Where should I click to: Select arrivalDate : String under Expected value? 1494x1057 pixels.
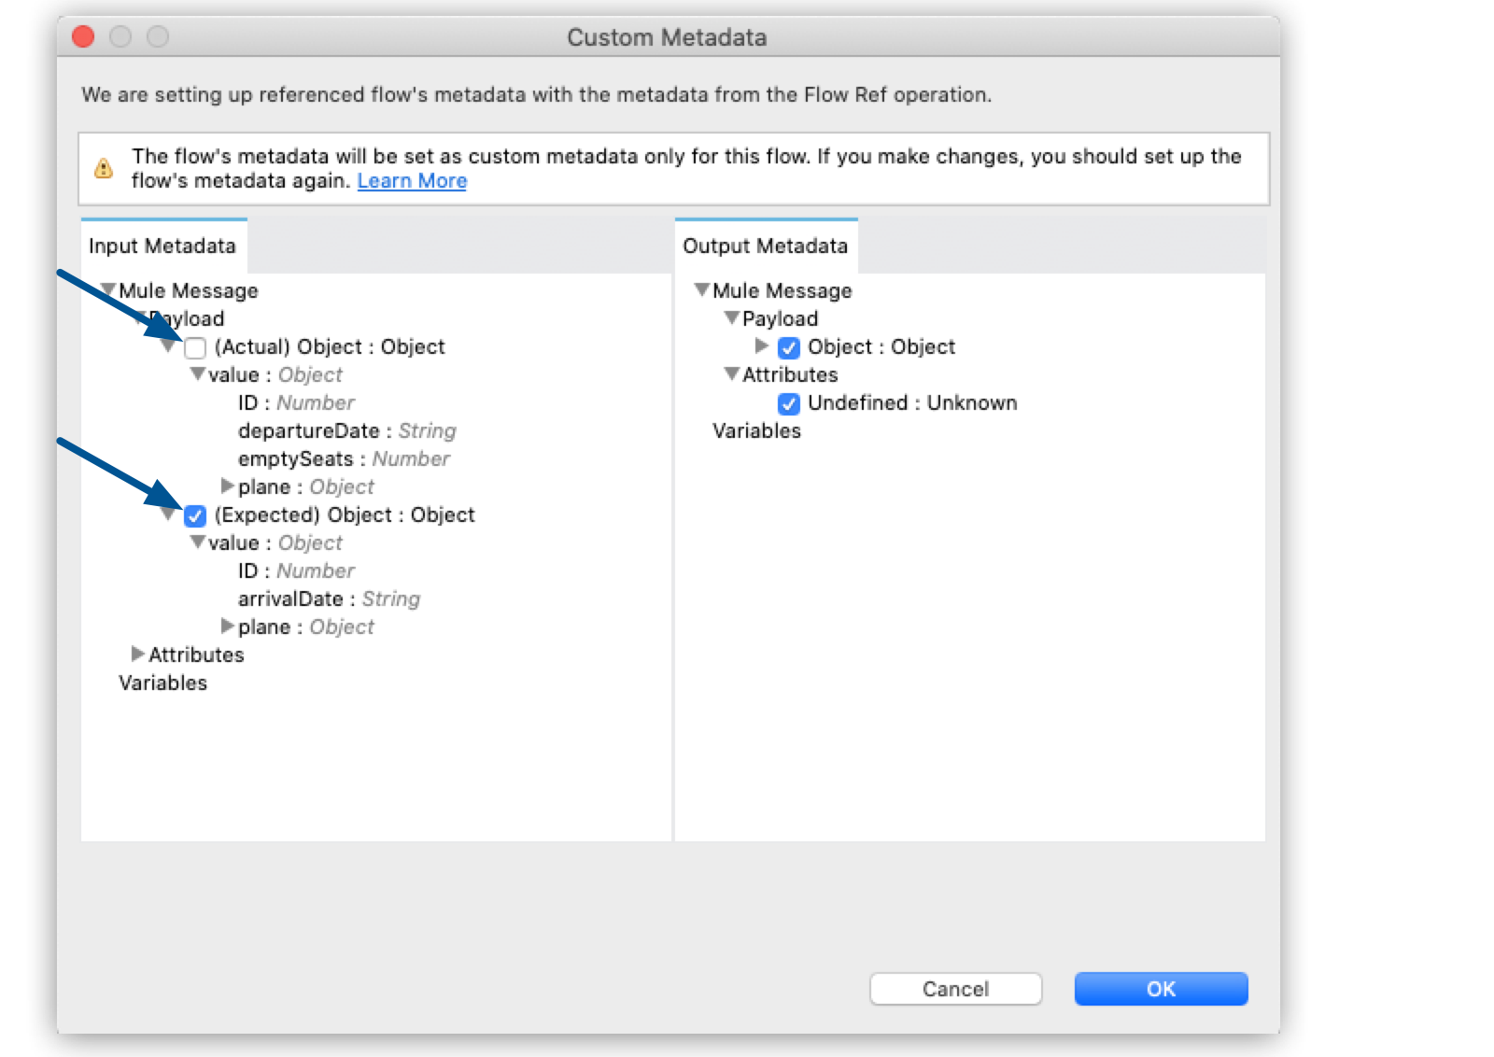329,599
